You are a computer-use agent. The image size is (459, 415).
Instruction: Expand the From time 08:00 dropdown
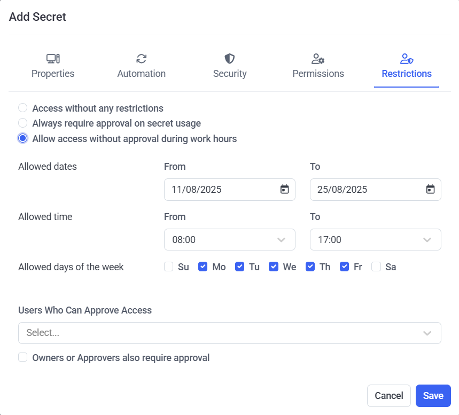[229, 240]
